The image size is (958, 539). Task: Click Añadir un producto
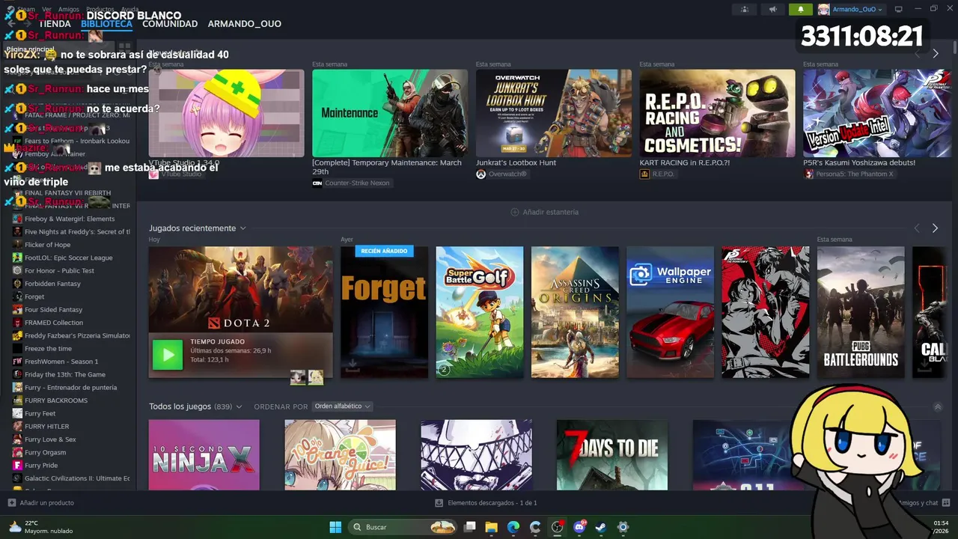(46, 503)
